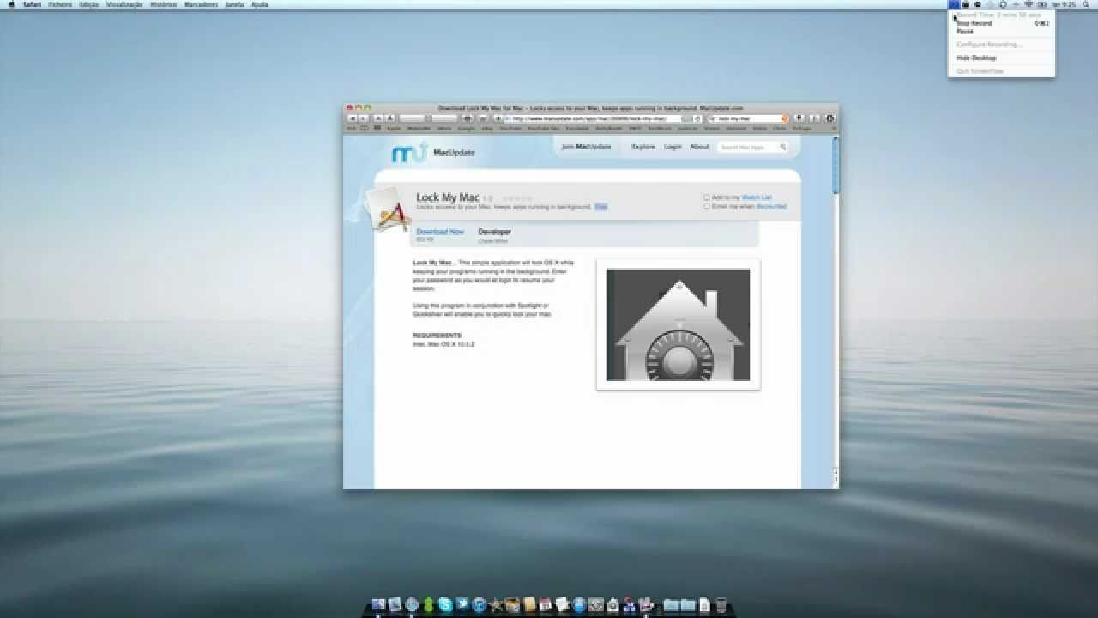Click the Lock My Mac title
This screenshot has width=1098, height=618.
point(448,197)
